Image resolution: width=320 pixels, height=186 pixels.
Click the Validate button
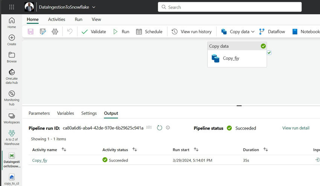pos(94,32)
